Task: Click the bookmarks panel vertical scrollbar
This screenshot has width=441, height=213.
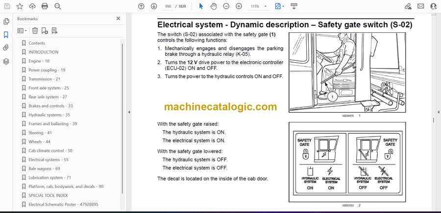Action: point(122,118)
